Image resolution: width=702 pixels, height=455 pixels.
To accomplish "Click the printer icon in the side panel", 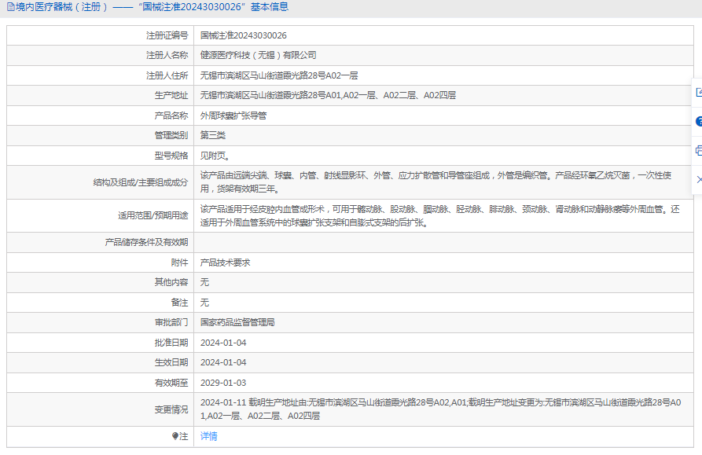I will [699, 151].
